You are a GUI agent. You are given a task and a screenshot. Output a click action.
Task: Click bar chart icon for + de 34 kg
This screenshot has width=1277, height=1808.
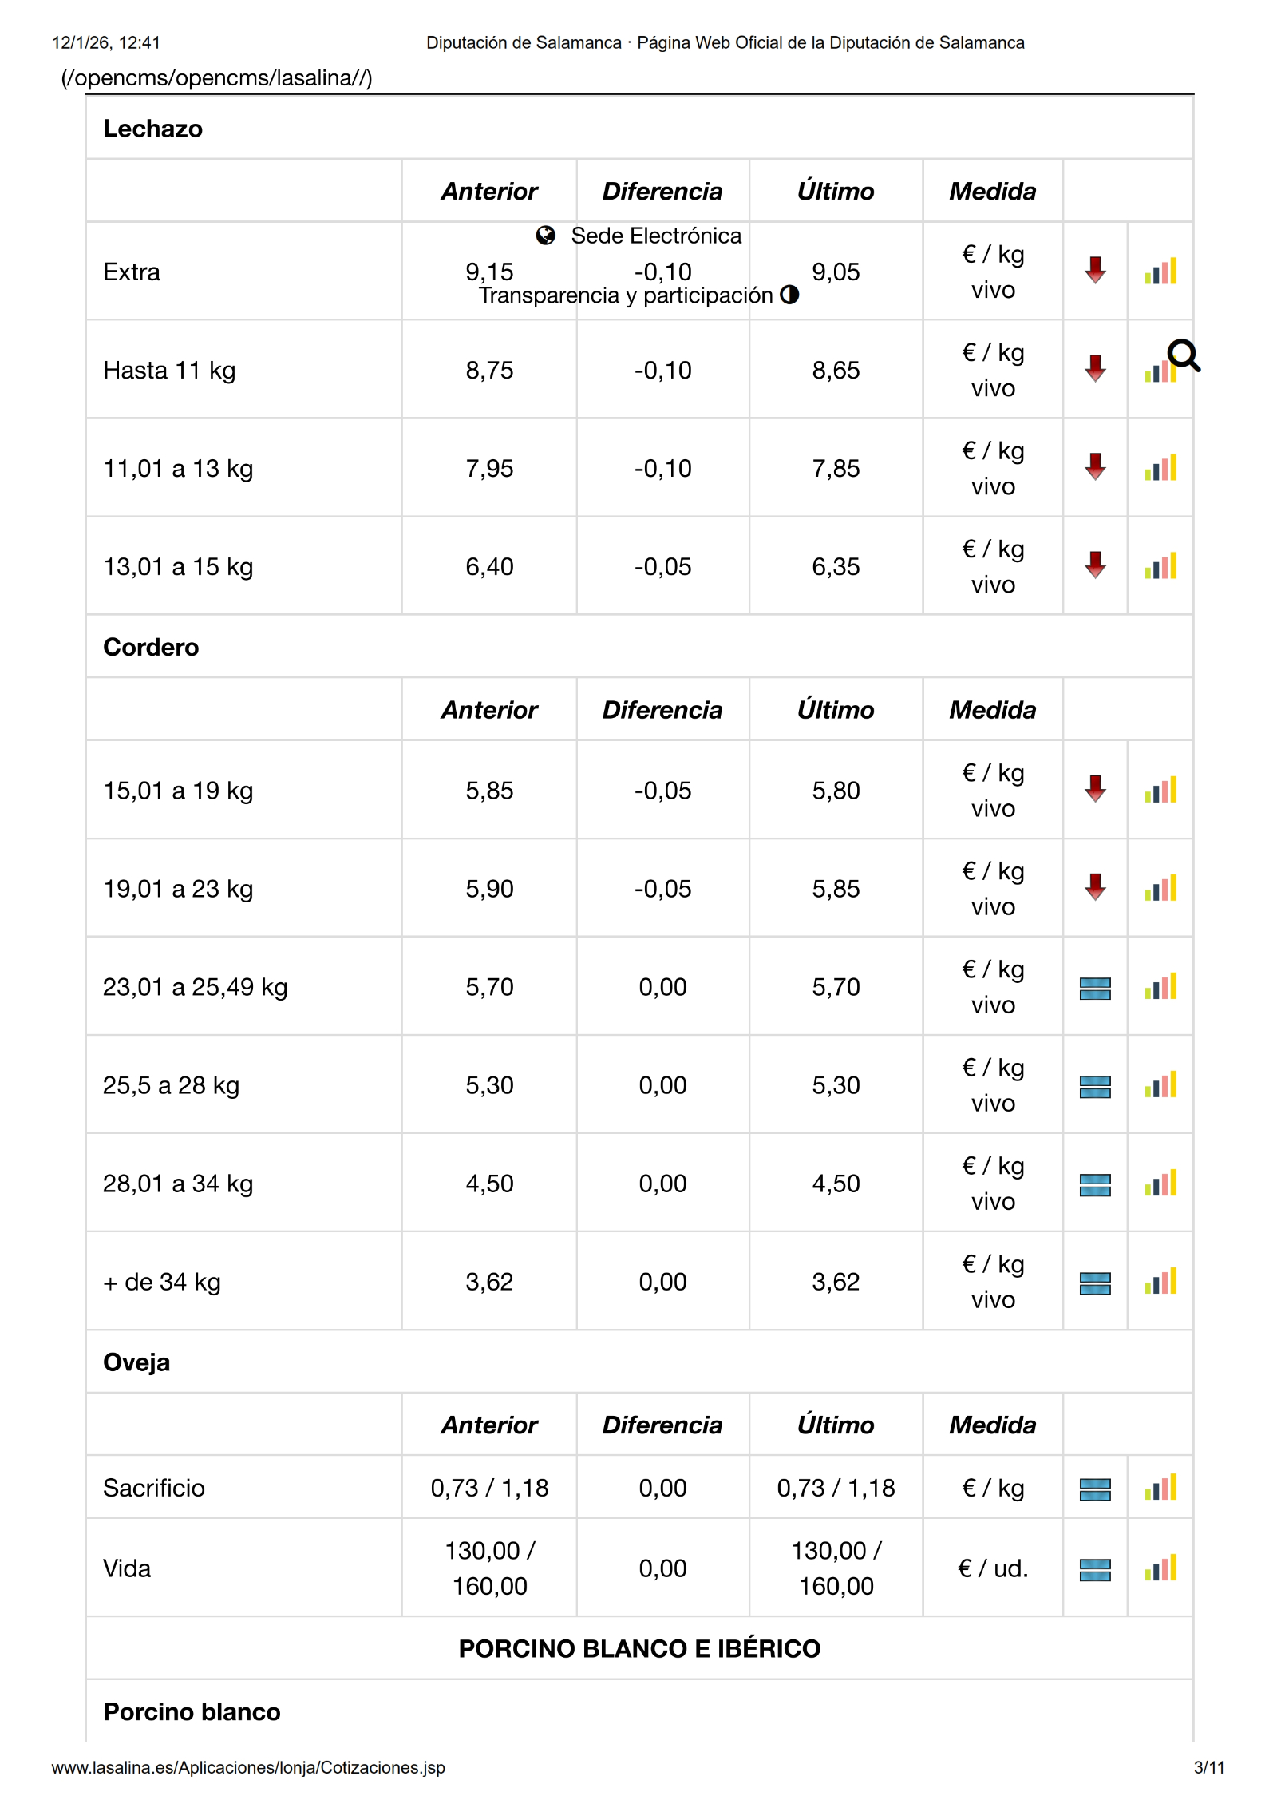pos(1160,1282)
